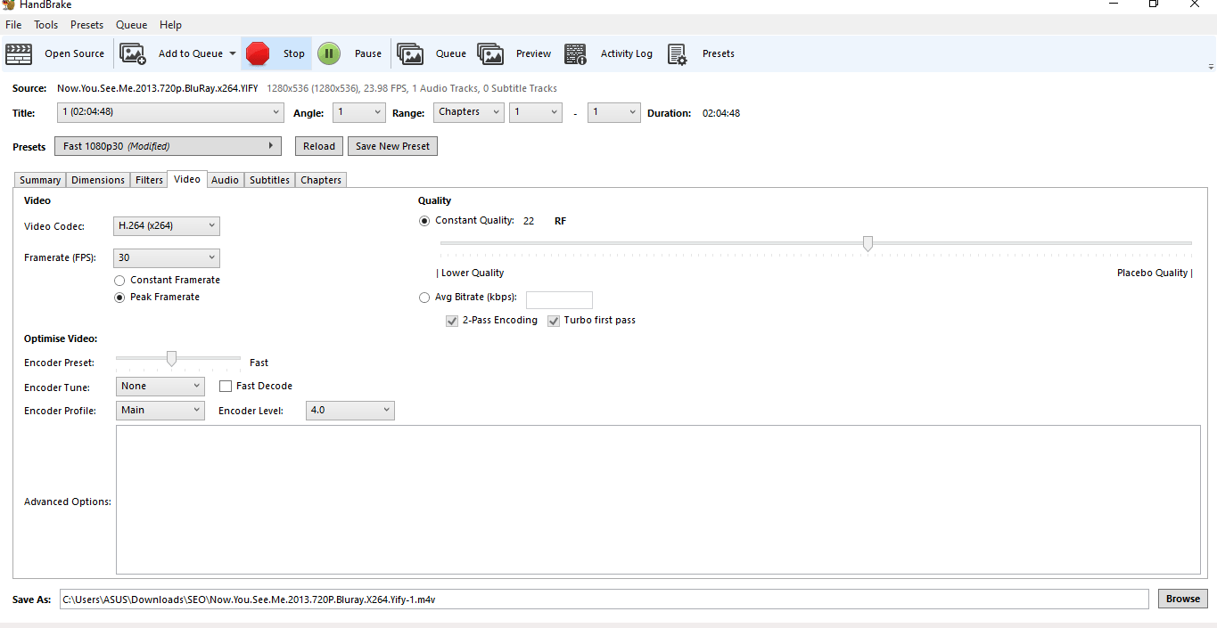Click the Add to Queue icon
Viewport: 1217px width, 628px height.
tap(132, 53)
